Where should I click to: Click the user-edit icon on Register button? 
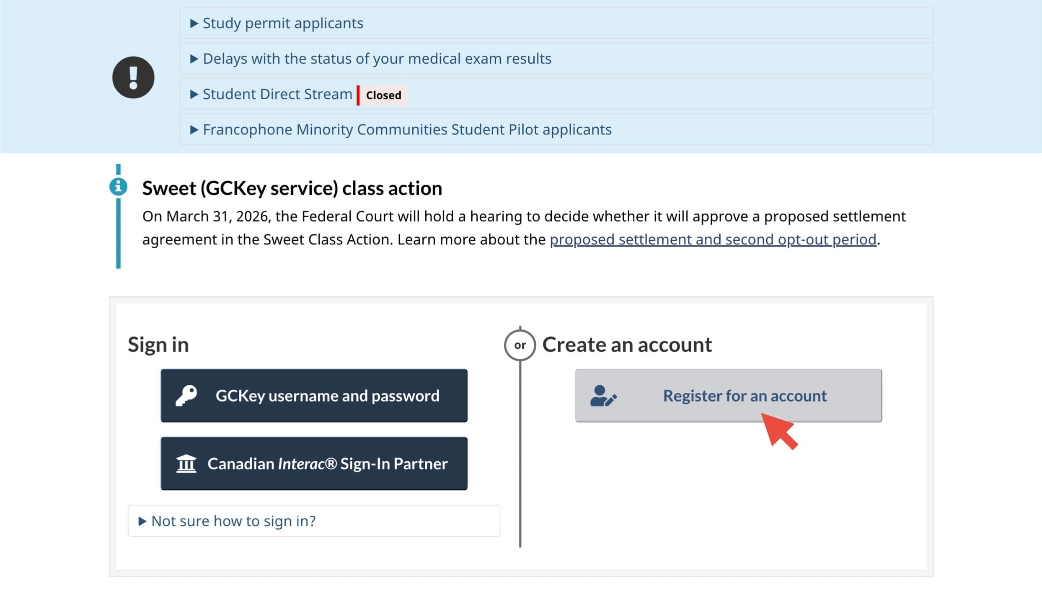pyautogui.click(x=603, y=396)
